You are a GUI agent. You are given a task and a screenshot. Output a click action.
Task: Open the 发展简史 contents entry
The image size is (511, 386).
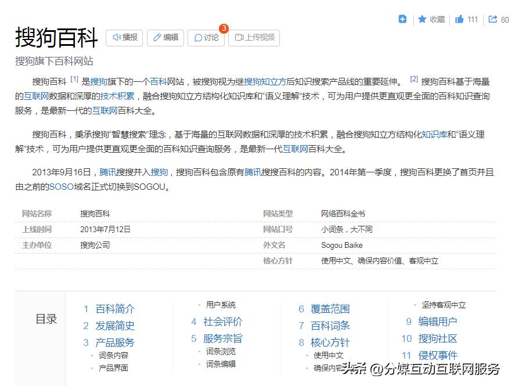pos(114,326)
